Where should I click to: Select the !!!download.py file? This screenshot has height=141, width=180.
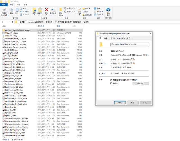11,36
